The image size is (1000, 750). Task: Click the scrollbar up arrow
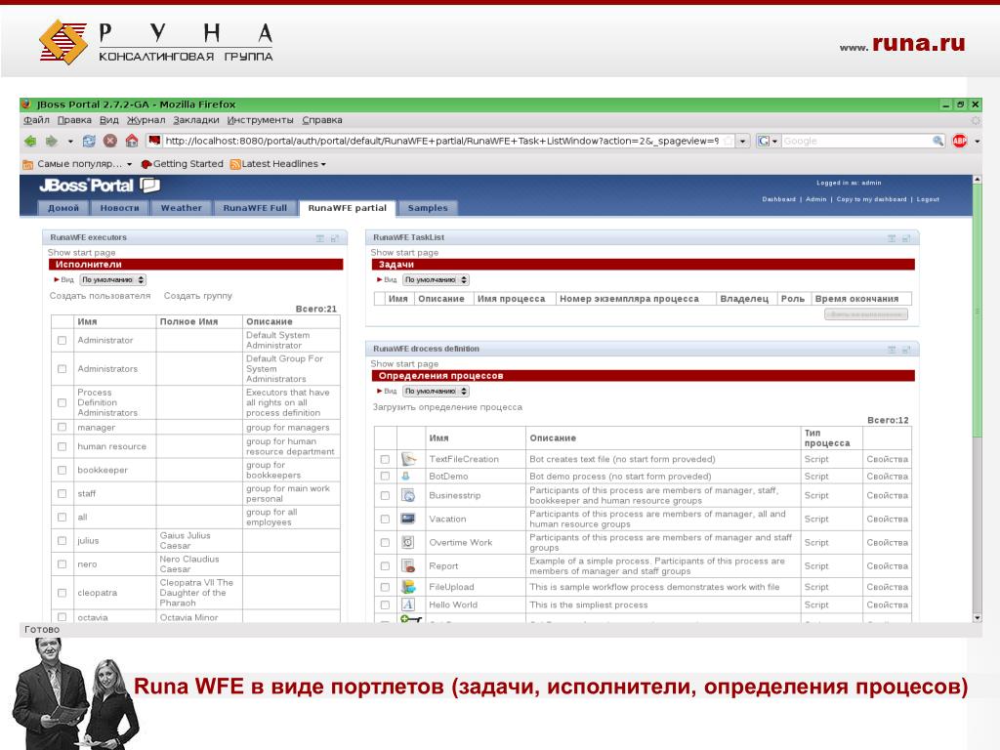(x=977, y=180)
